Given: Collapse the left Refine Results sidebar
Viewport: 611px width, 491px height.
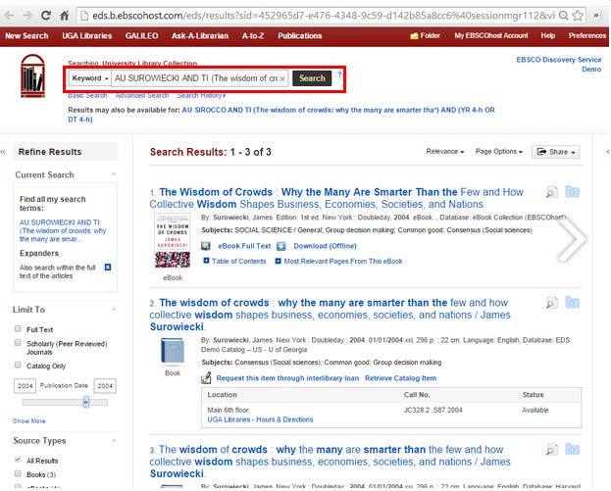Looking at the screenshot, I should pos(3,152).
